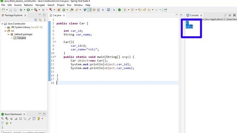
Task: Toggle Boot Dashboard filter funnel icon
Action: point(2,123)
